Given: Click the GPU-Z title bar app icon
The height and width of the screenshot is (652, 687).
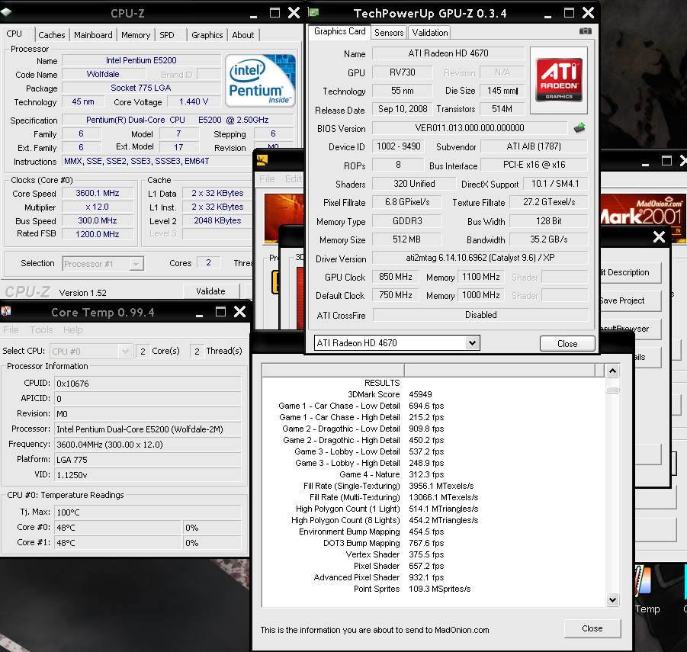Looking at the screenshot, I should tap(313, 13).
